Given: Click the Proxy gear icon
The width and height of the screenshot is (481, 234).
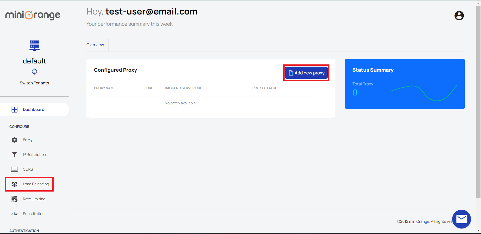Looking at the screenshot, I should point(15,140).
